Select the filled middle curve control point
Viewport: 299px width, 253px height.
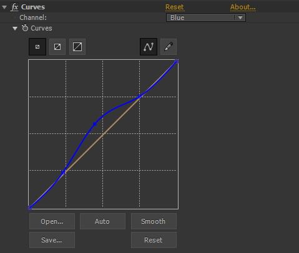pos(95,124)
